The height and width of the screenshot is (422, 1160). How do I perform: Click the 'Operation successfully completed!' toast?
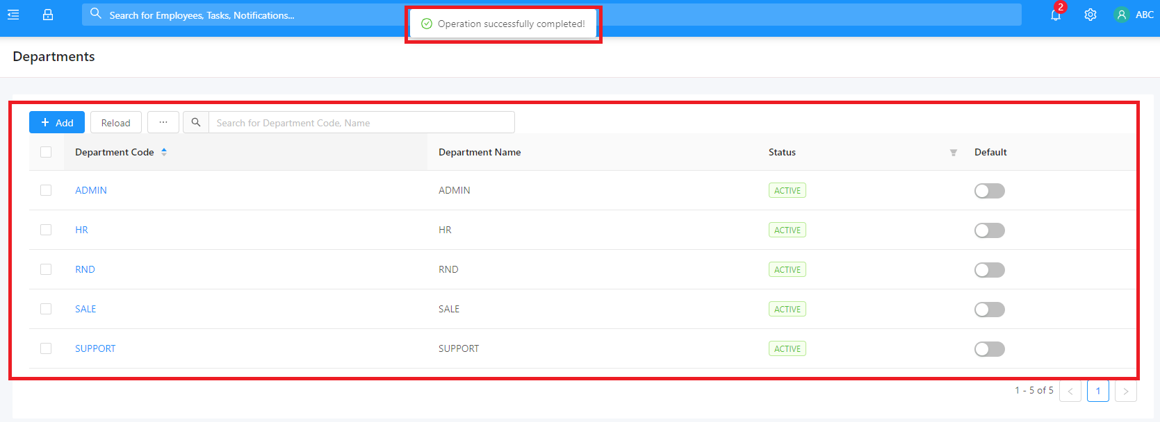[503, 24]
